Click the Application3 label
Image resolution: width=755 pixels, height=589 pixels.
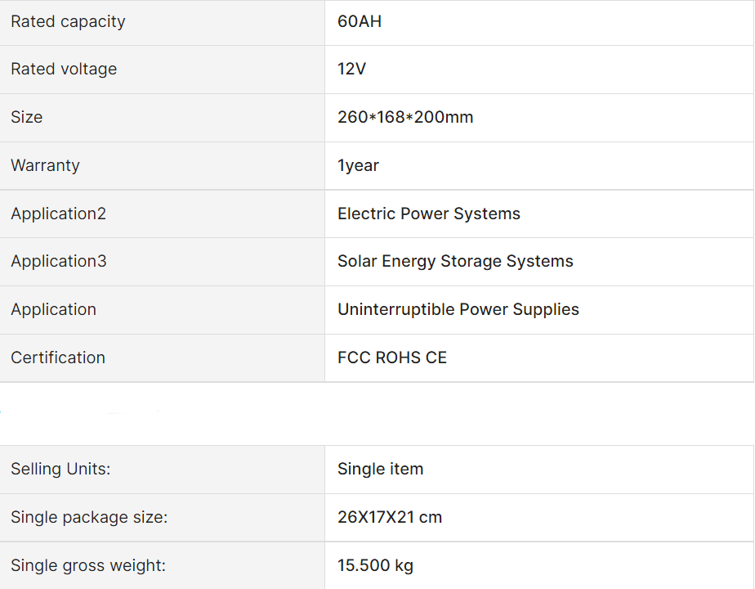(x=58, y=261)
